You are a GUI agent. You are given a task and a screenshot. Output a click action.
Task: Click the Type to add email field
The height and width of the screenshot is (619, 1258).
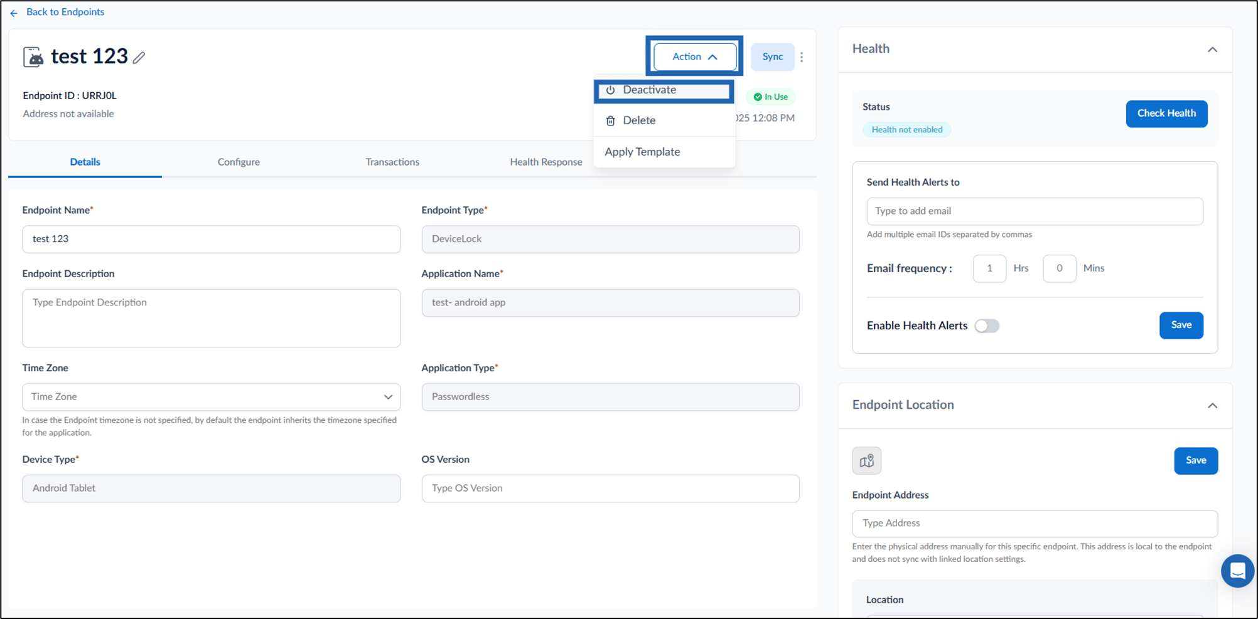pos(1035,211)
